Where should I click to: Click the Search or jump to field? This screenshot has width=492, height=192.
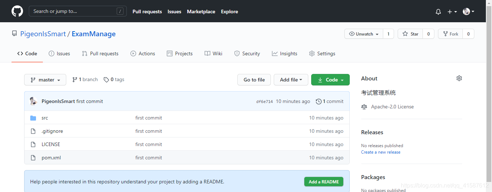pyautogui.click(x=78, y=11)
